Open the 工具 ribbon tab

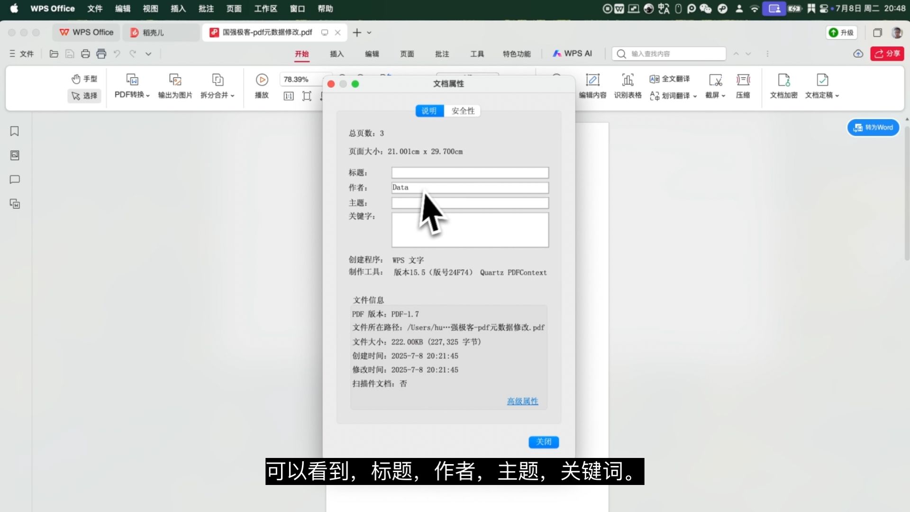477,54
